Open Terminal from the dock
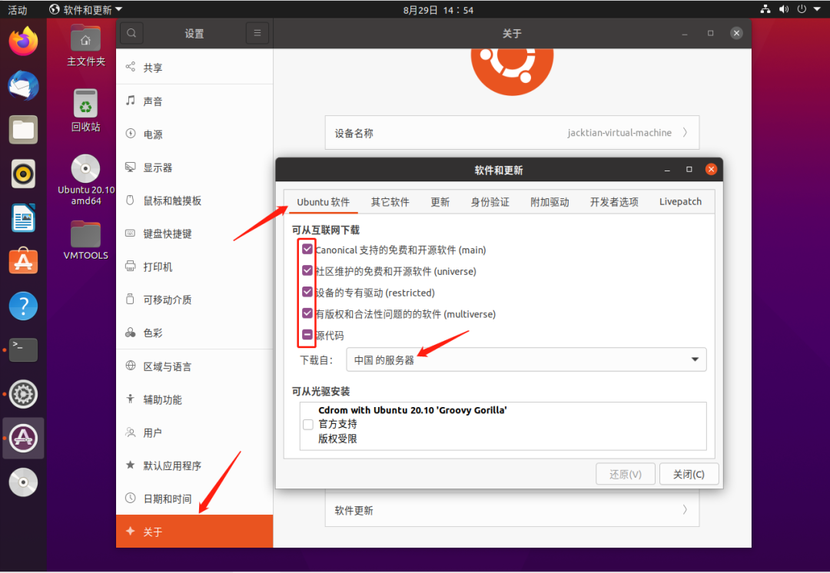This screenshot has width=830, height=573. 23,349
